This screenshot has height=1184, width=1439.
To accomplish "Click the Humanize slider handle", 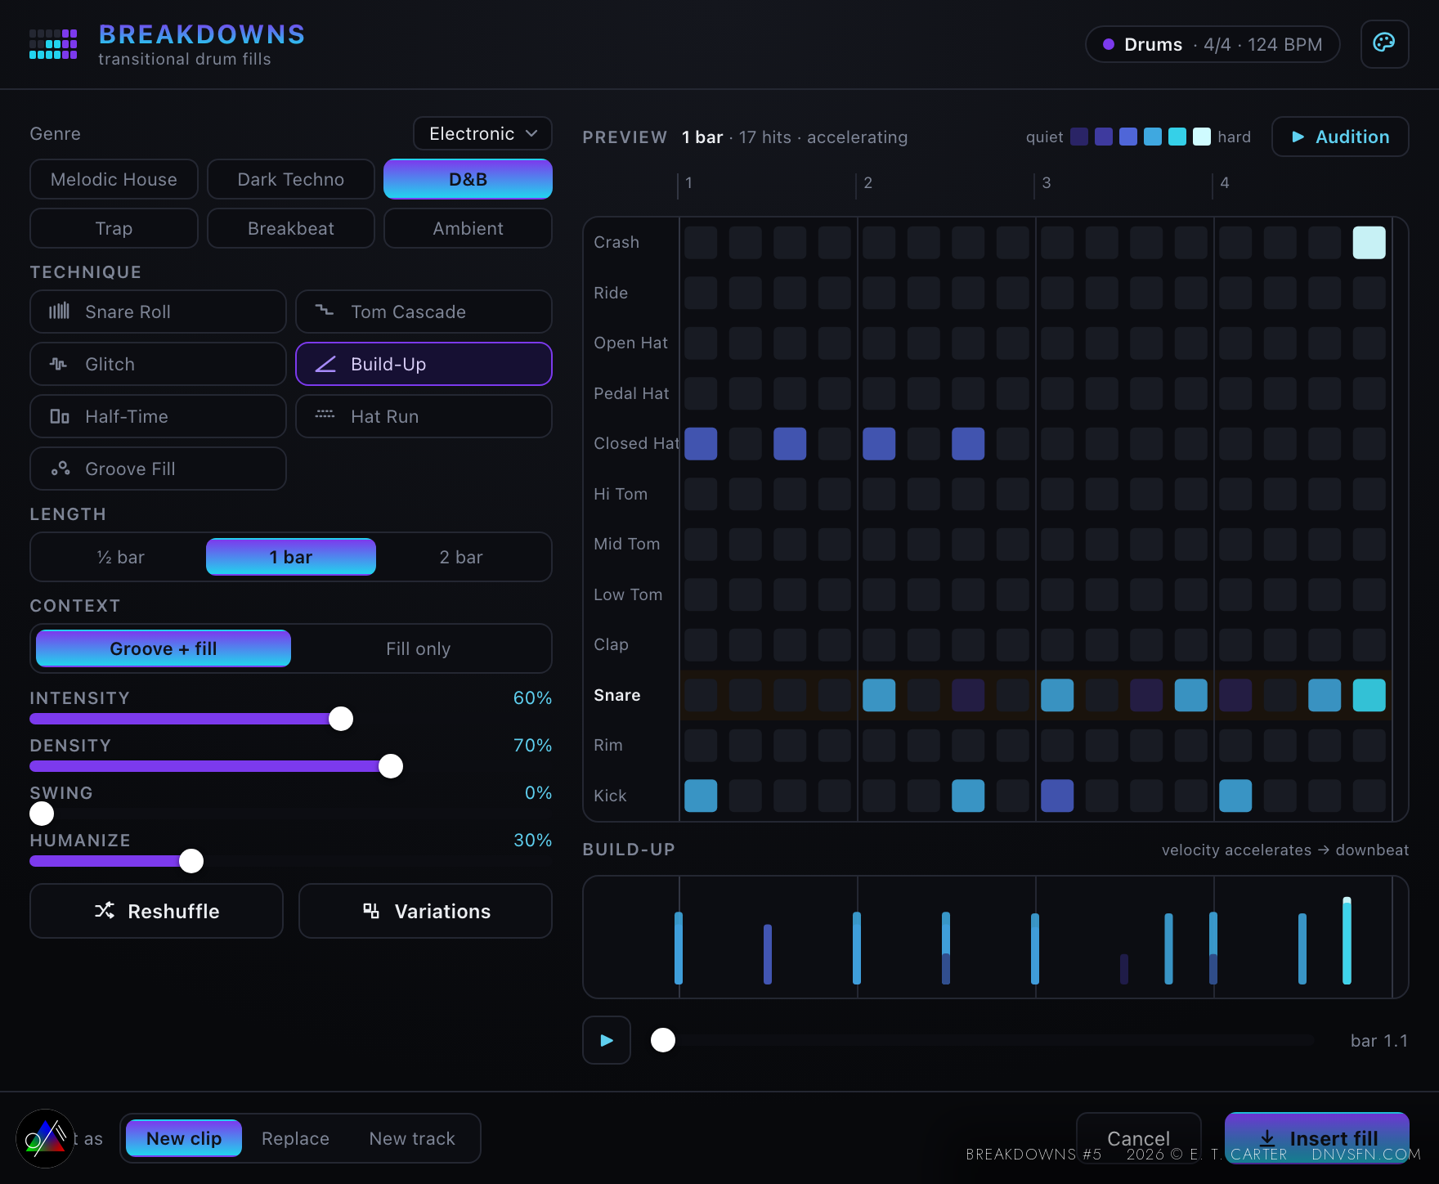I will (x=191, y=861).
